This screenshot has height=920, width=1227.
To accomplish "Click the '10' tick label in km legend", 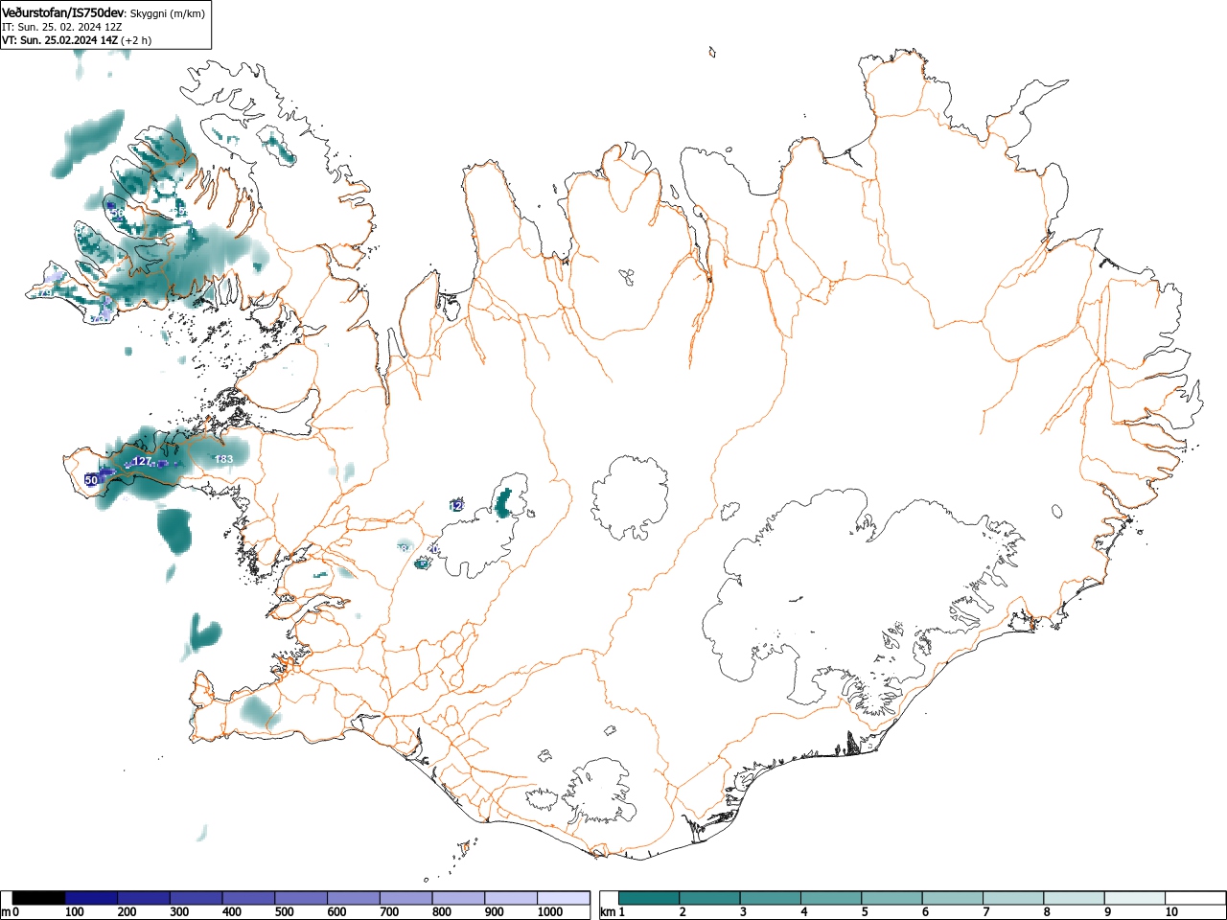I will coord(1171,912).
